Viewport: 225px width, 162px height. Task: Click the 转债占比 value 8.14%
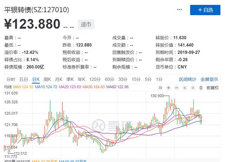(33, 60)
